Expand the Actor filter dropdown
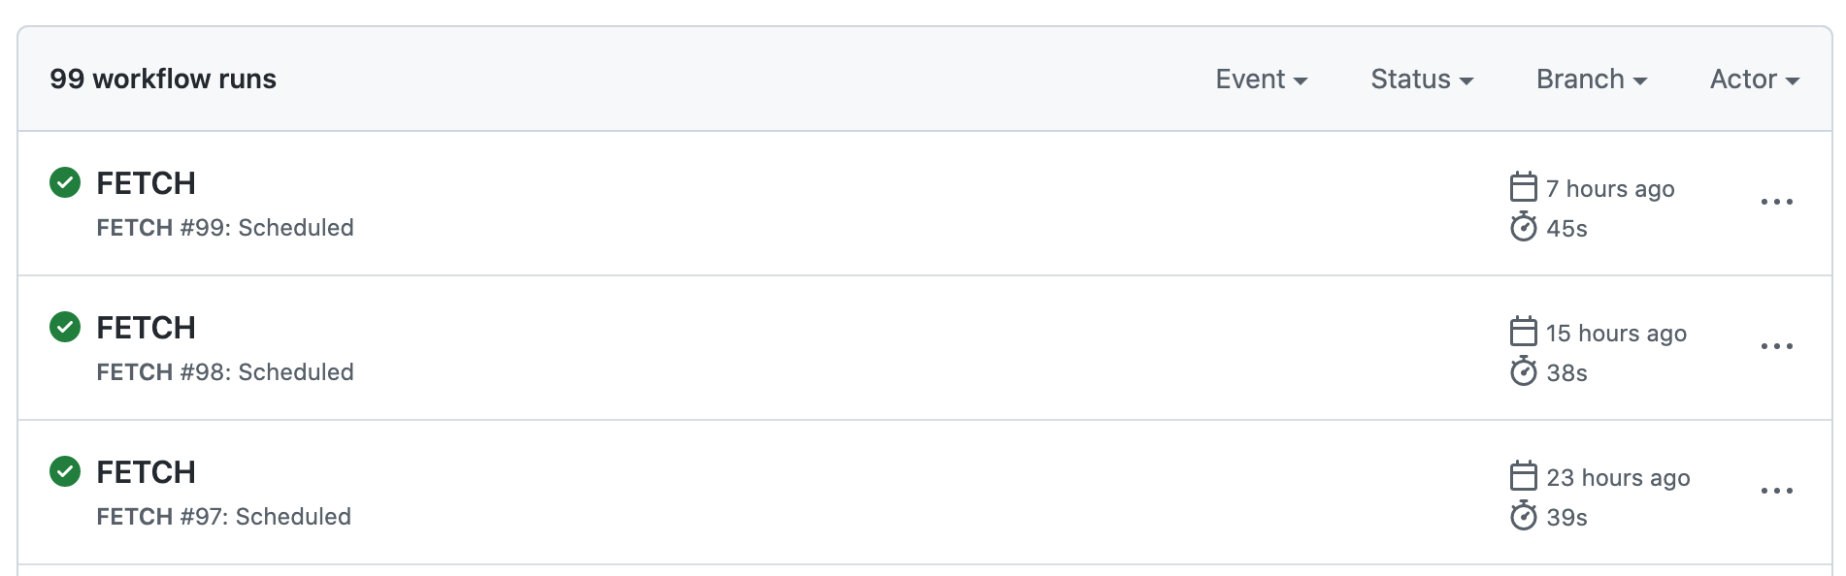 (1754, 80)
